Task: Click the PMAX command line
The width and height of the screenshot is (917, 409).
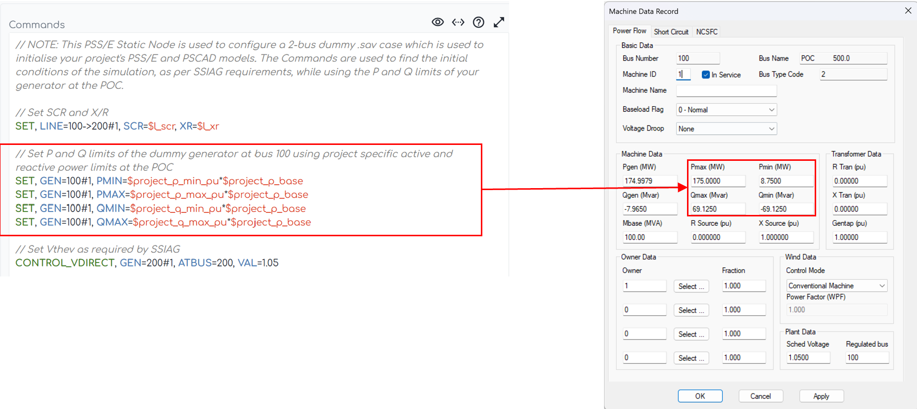Action: (162, 195)
